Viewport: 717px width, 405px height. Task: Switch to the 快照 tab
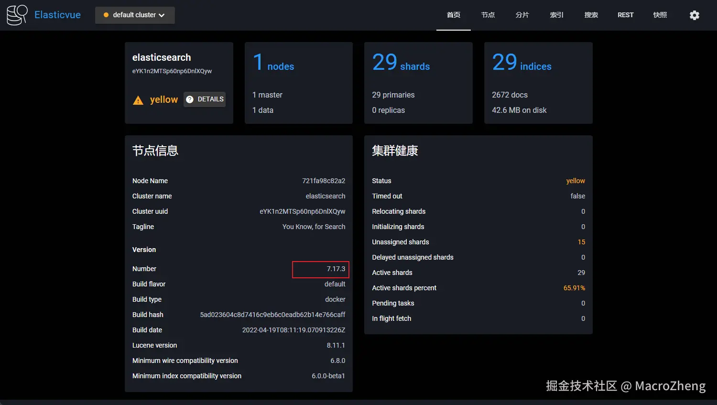point(660,15)
